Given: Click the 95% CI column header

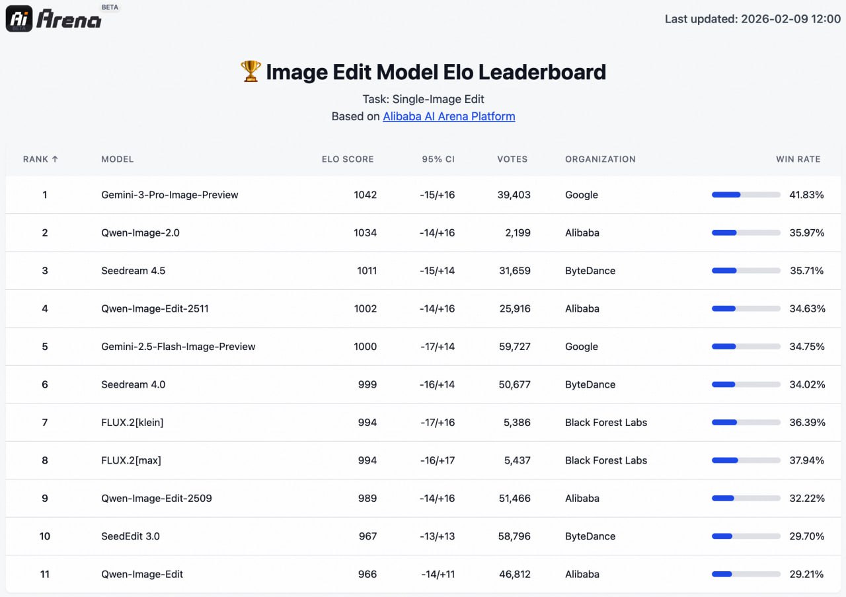Looking at the screenshot, I should click(x=438, y=159).
